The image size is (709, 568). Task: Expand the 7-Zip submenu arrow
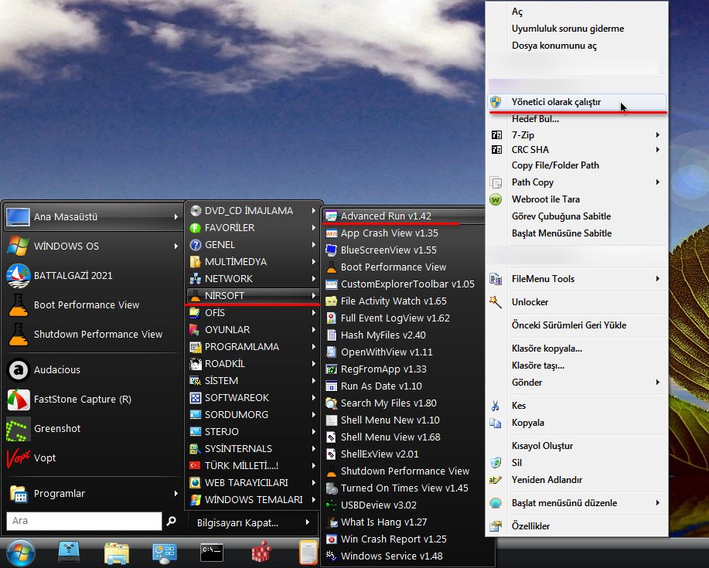(x=658, y=135)
